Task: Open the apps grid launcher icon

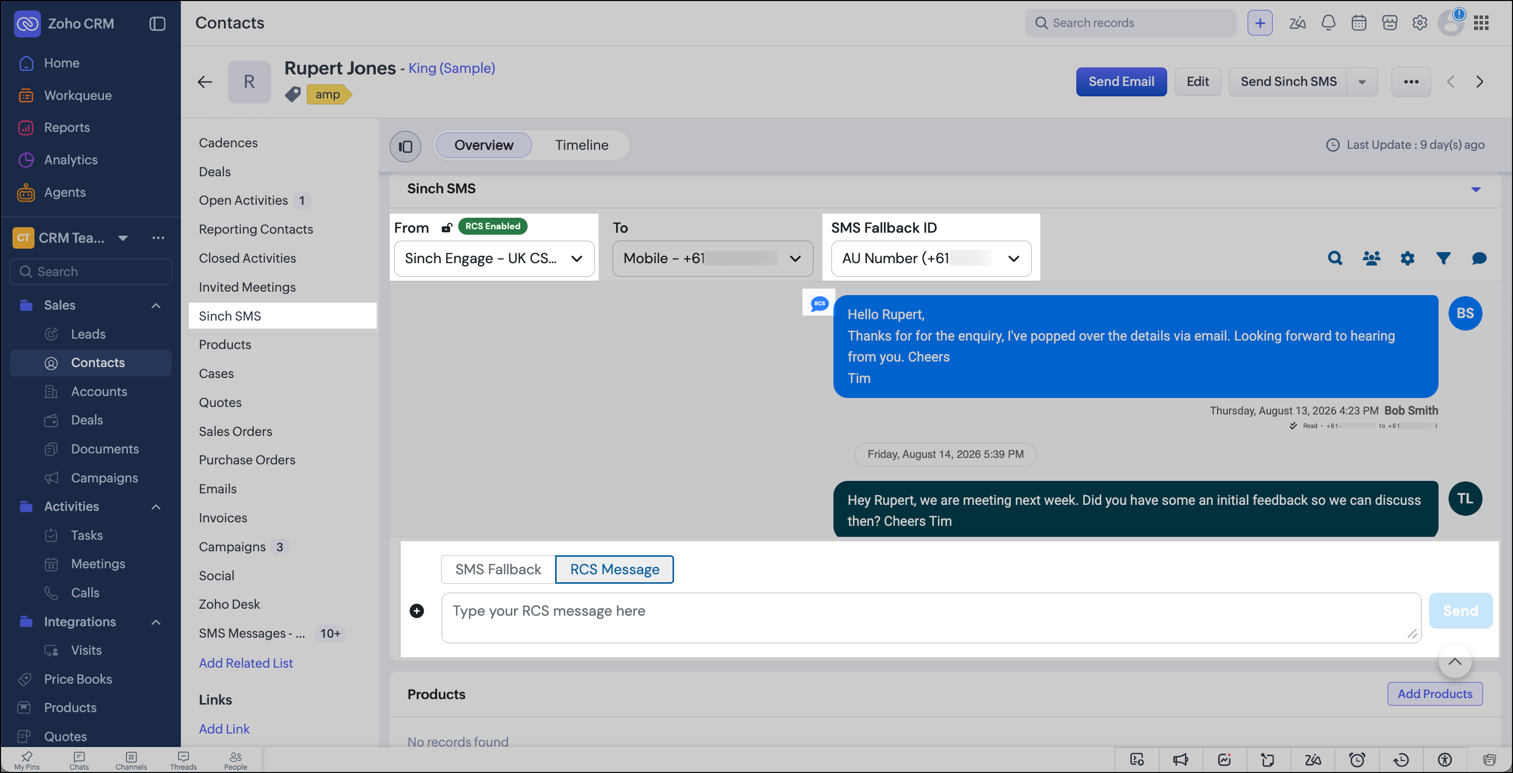Action: [x=1482, y=23]
